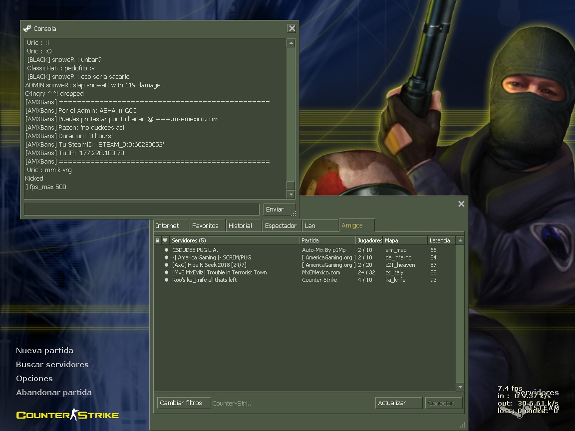Click map name ka_knife in server list

point(395,280)
